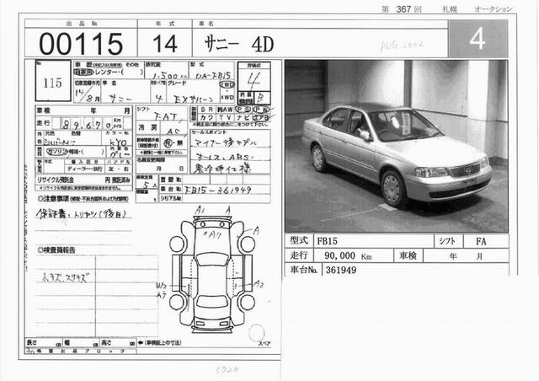Click the handwritten FAT shift entry
The height and width of the screenshot is (381, 539).
pos(166,116)
